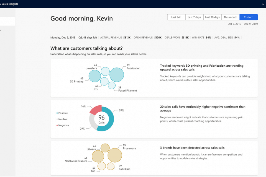Select the STL keyword bubble

click(104, 81)
